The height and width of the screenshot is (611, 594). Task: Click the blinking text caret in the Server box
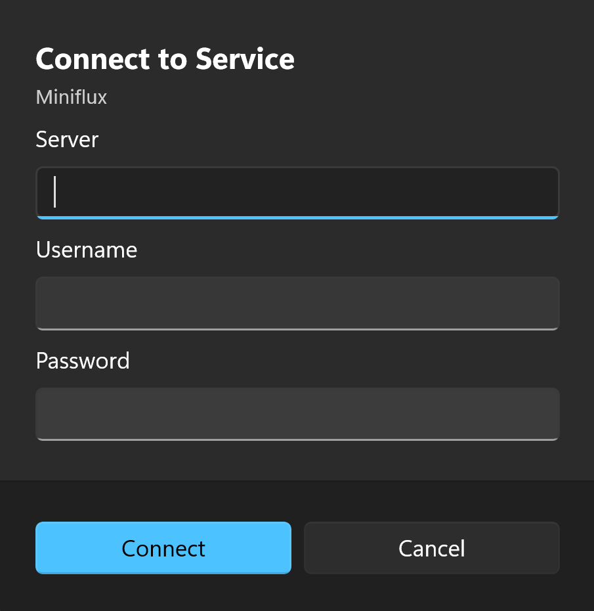tap(55, 192)
